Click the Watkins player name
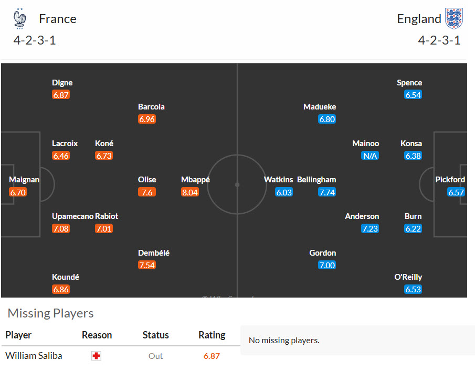 point(278,180)
